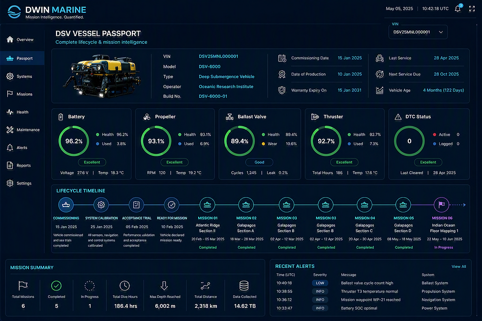Click the Propeller health gauge ring
482x321 pixels.
(x=156, y=141)
